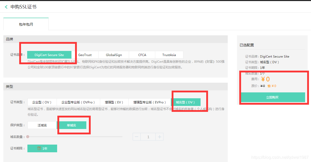
Task: Click the 已选配置 summary heading
Action: [x=247, y=45]
